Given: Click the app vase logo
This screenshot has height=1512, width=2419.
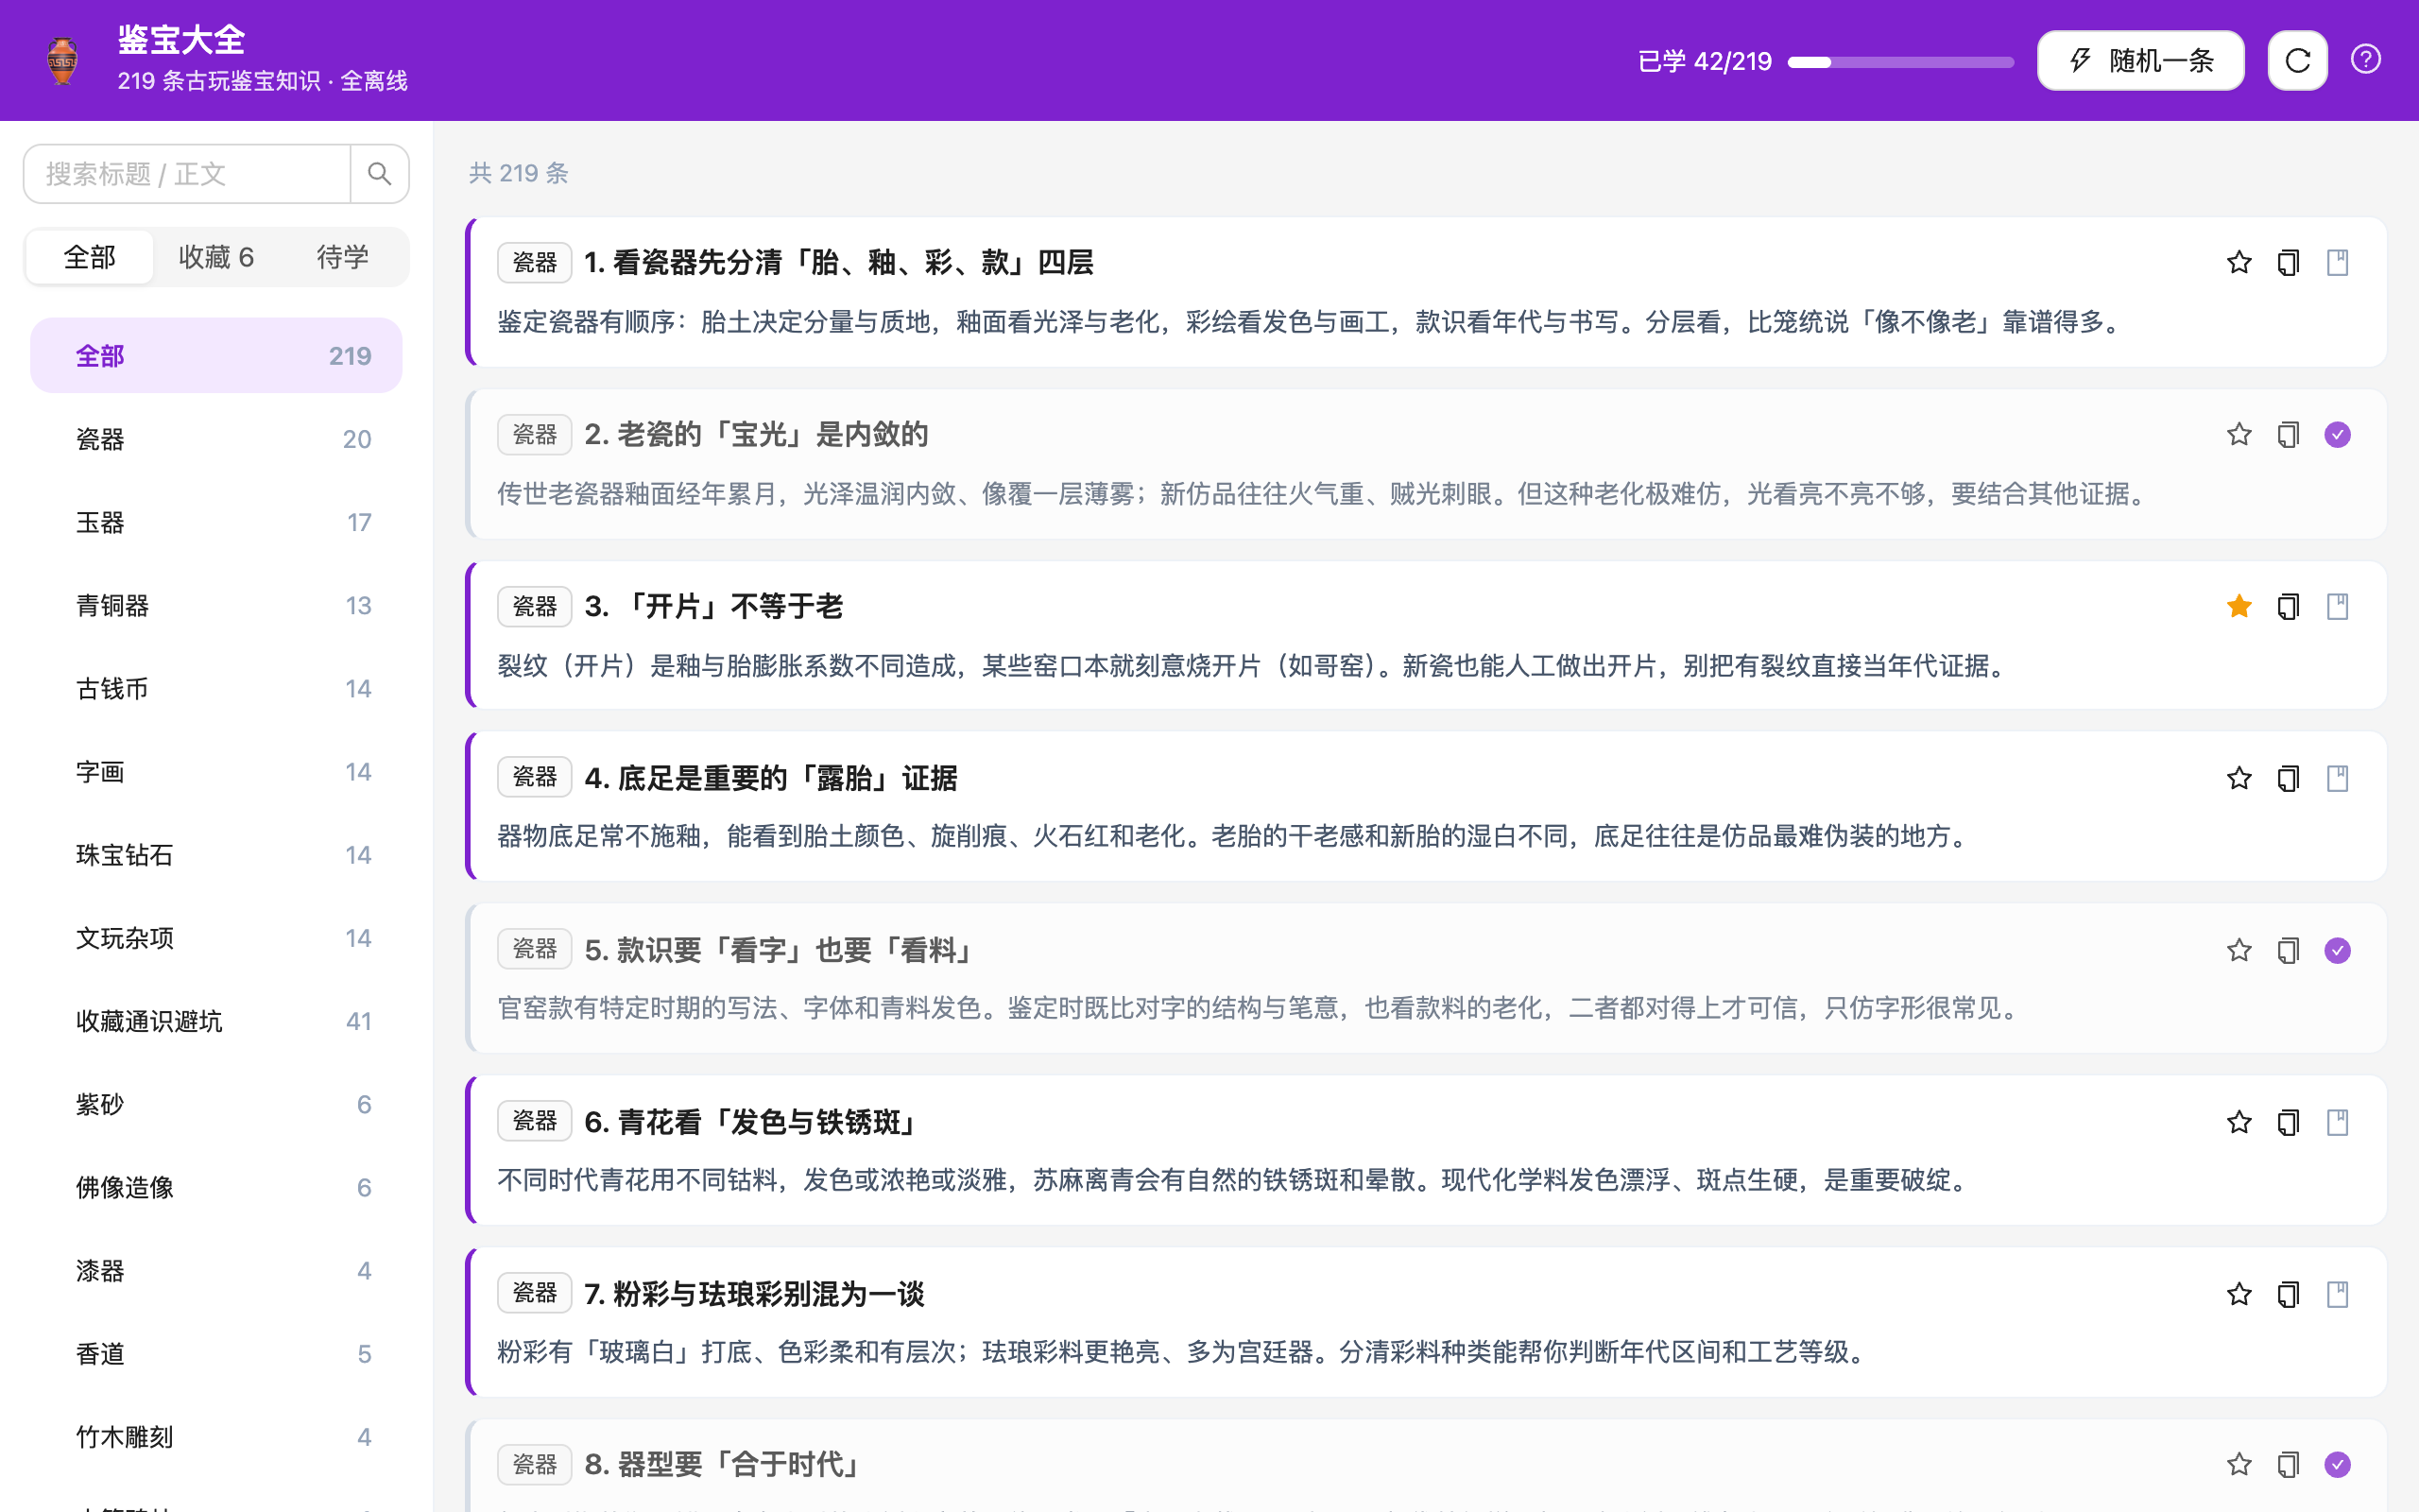Looking at the screenshot, I should [x=62, y=61].
